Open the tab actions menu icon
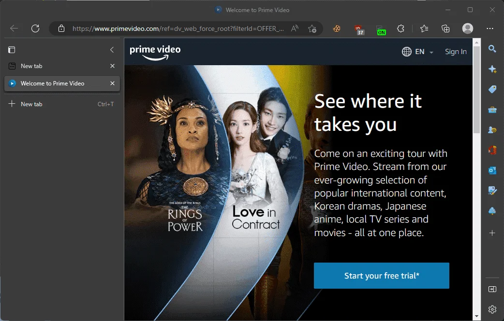Image resolution: width=504 pixels, height=321 pixels. pyautogui.click(x=12, y=50)
